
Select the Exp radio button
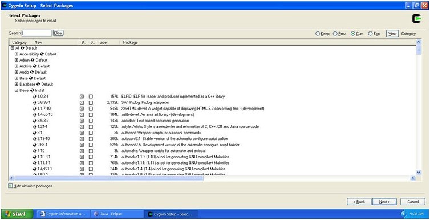370,34
